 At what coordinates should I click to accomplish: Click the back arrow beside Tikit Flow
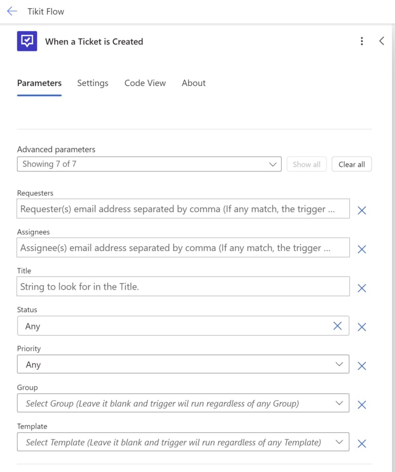pyautogui.click(x=12, y=11)
